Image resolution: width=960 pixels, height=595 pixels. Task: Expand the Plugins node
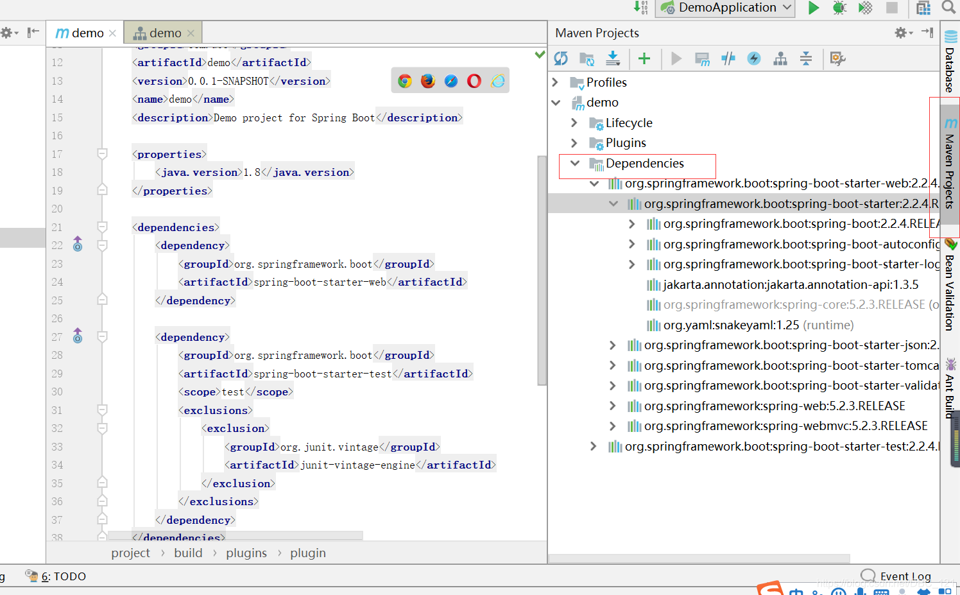575,142
